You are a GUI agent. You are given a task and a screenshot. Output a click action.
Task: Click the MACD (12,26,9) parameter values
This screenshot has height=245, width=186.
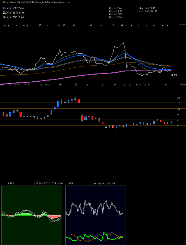(48, 183)
